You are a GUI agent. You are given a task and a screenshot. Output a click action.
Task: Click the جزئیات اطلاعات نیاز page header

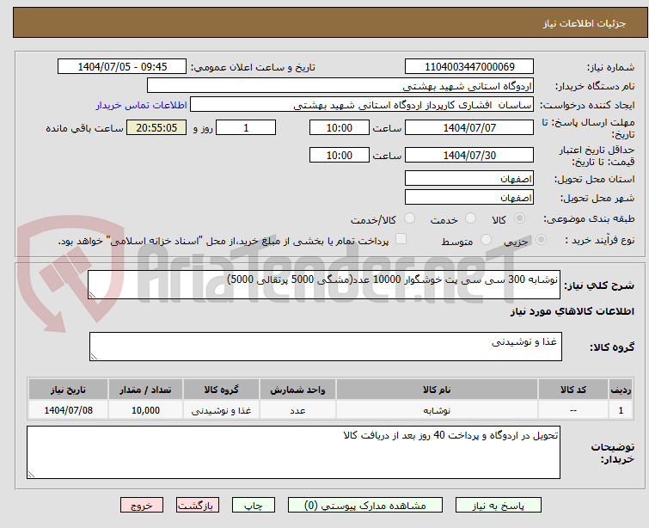point(584,23)
